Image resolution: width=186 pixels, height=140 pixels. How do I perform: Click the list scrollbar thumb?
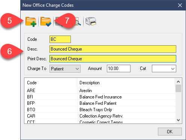coord(178,88)
